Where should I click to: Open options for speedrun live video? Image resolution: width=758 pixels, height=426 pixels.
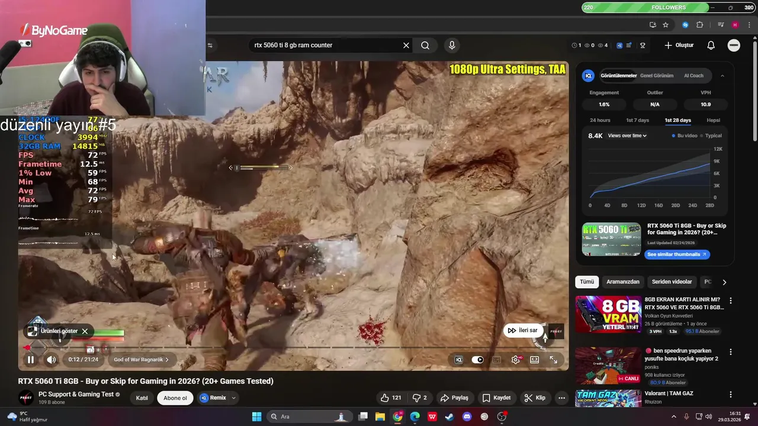[x=730, y=351]
